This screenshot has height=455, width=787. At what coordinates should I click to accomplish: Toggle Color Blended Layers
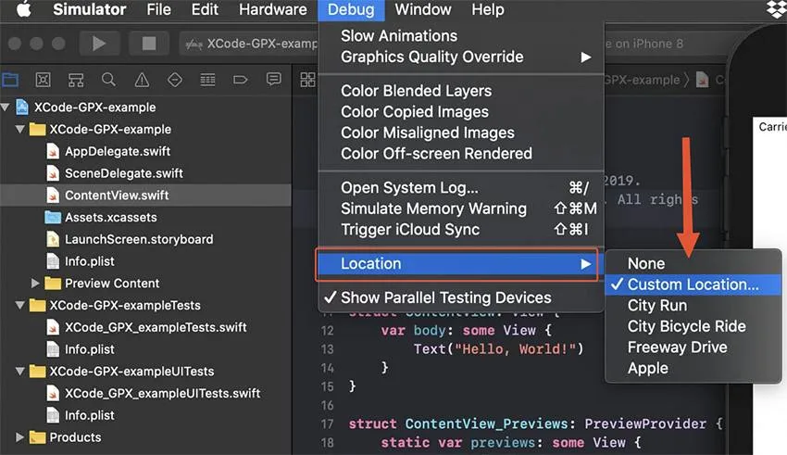(461, 91)
